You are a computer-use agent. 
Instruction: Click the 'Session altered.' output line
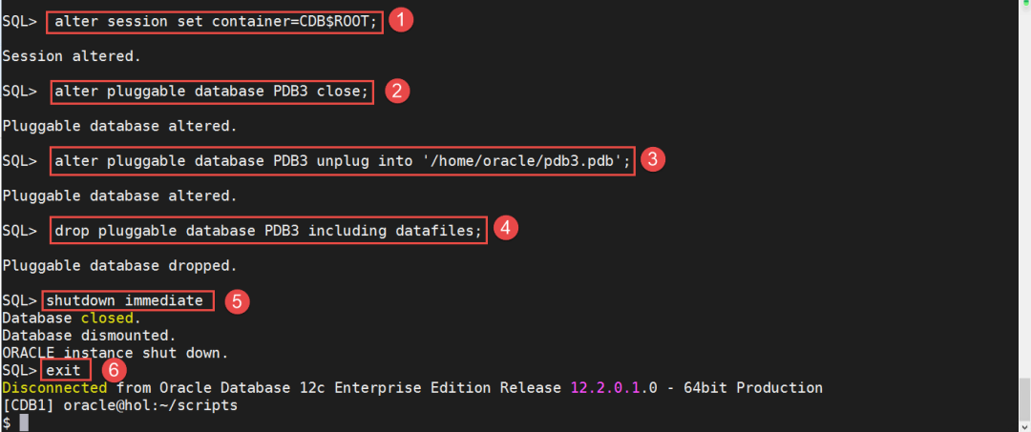tap(72, 56)
